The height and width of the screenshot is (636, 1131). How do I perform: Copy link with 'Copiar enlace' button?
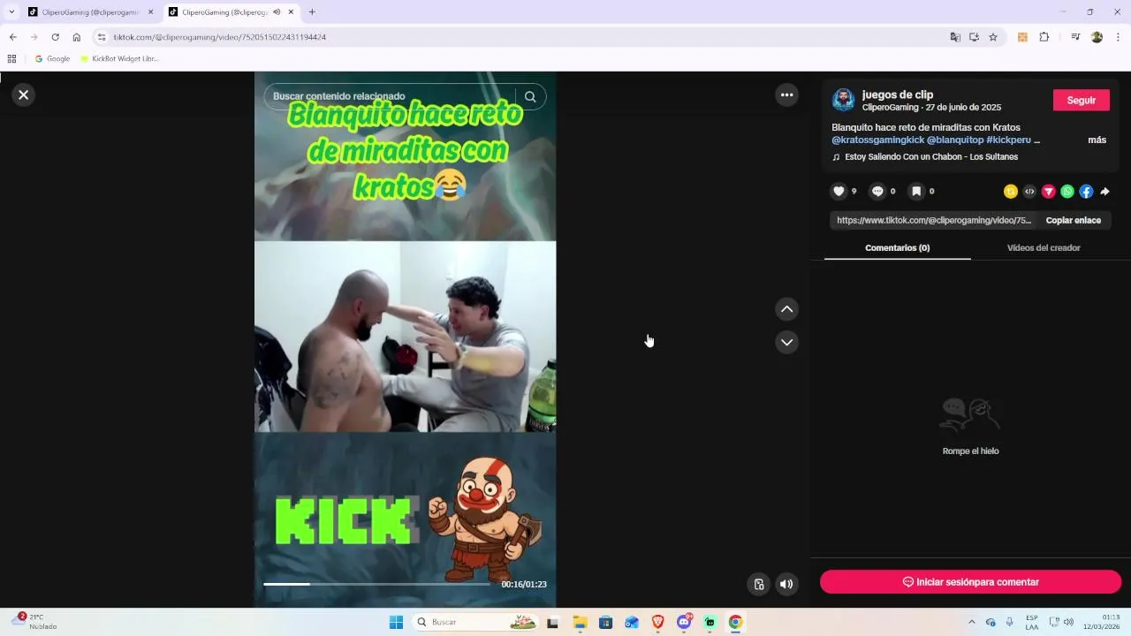coord(1073,220)
